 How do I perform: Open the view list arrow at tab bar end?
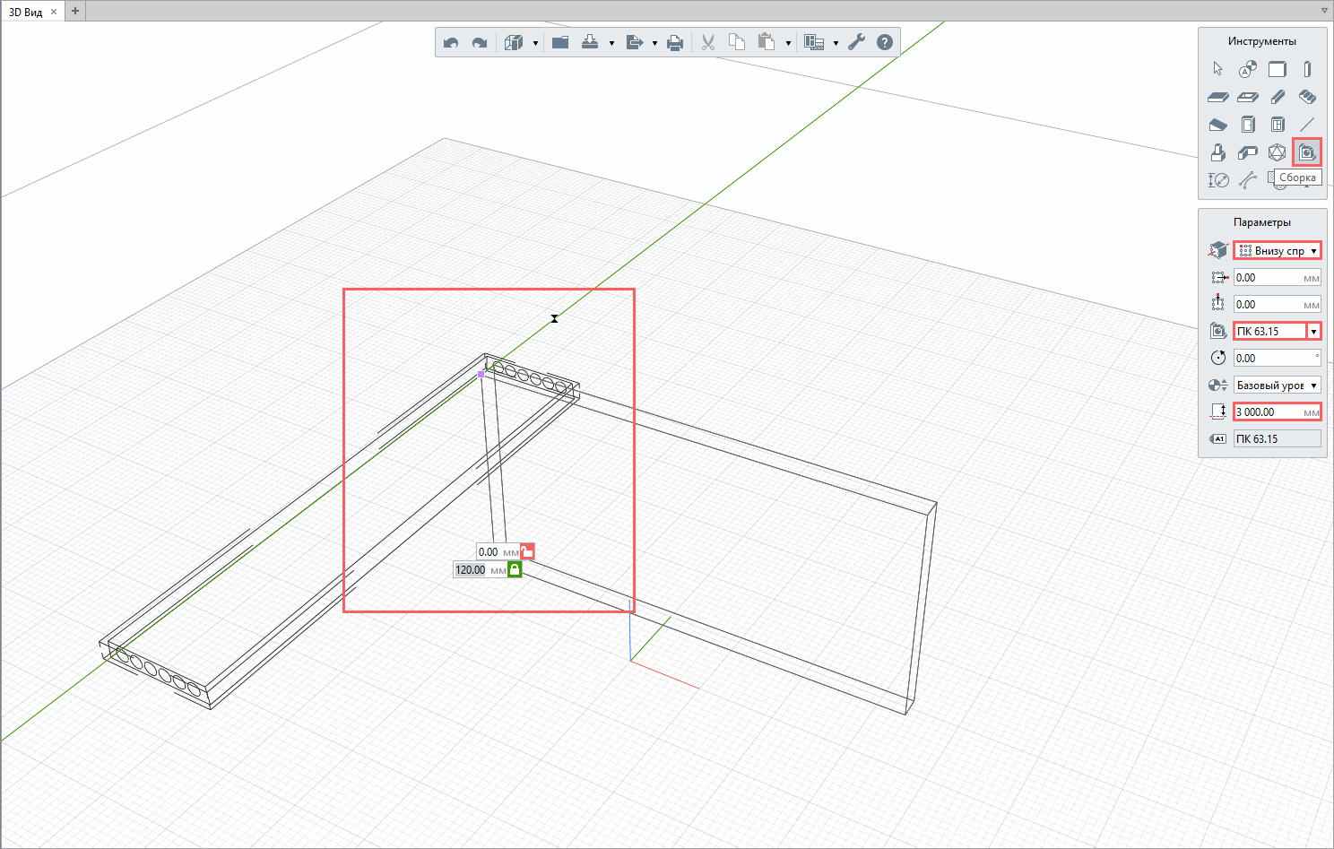(x=1324, y=11)
